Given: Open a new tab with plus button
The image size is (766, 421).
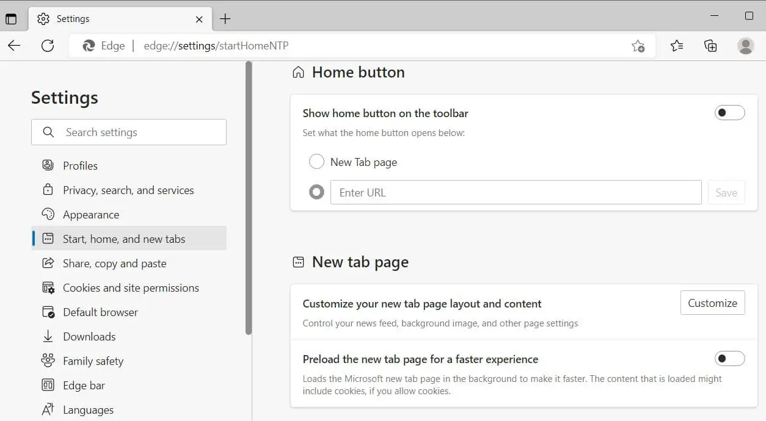Looking at the screenshot, I should point(225,19).
